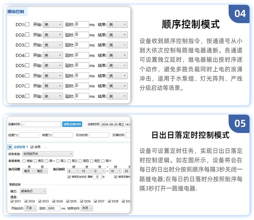This screenshot has height=220, width=254.
Task: Uncheck the DO8 channel checkbox
Action: pos(110,201)
